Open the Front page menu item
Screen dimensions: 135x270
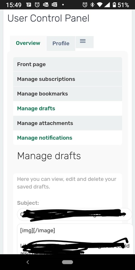point(67,64)
